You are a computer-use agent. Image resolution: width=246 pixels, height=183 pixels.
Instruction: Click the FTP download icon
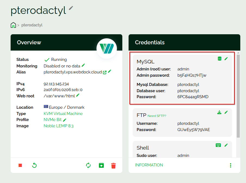tap(219, 112)
